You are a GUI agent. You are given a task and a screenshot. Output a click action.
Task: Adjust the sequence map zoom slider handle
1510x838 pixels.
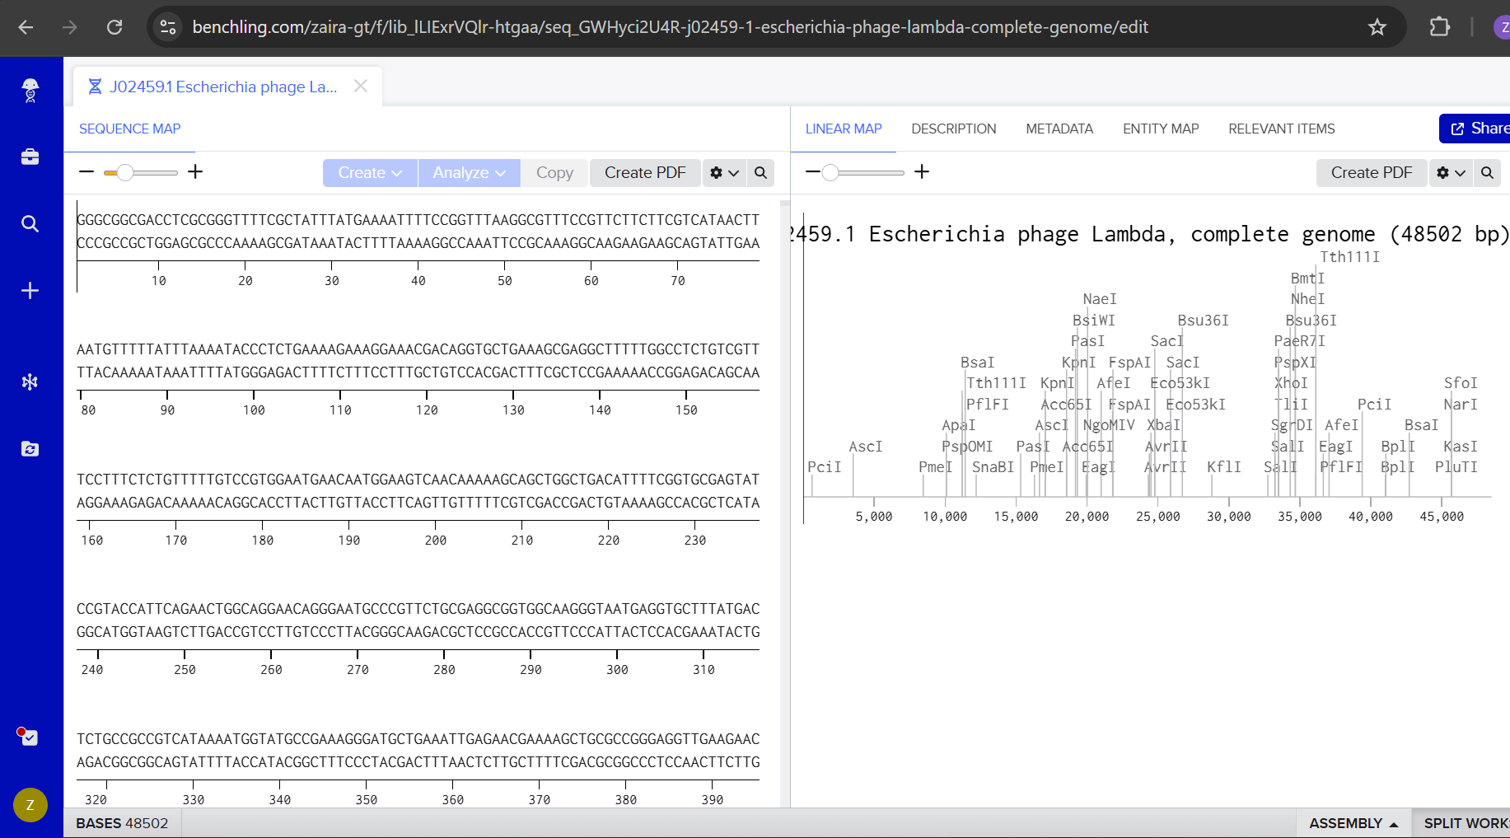tap(124, 172)
